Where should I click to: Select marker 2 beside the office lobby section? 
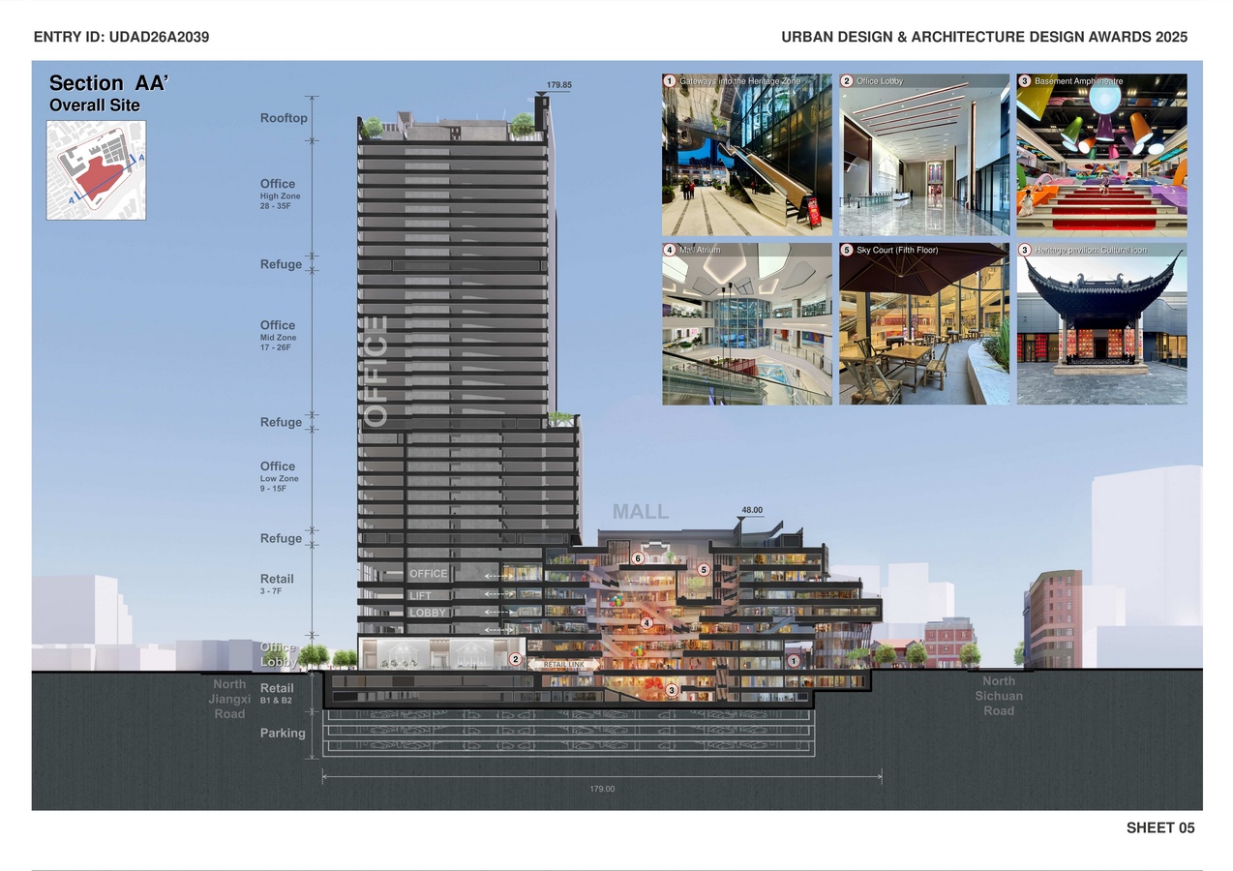coord(516,660)
